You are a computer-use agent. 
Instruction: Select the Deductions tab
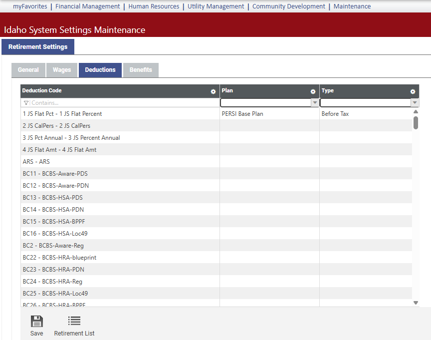click(100, 70)
